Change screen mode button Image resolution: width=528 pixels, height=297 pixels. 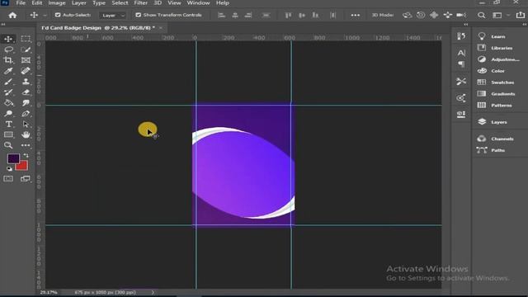click(x=26, y=179)
